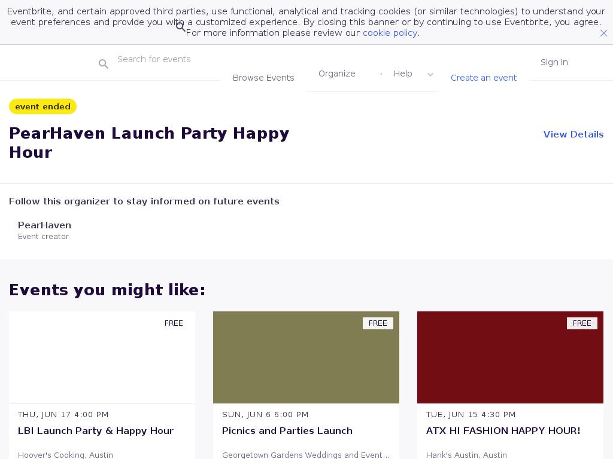Expand the Help dropdown chevron
This screenshot has width=613, height=459.
point(430,75)
